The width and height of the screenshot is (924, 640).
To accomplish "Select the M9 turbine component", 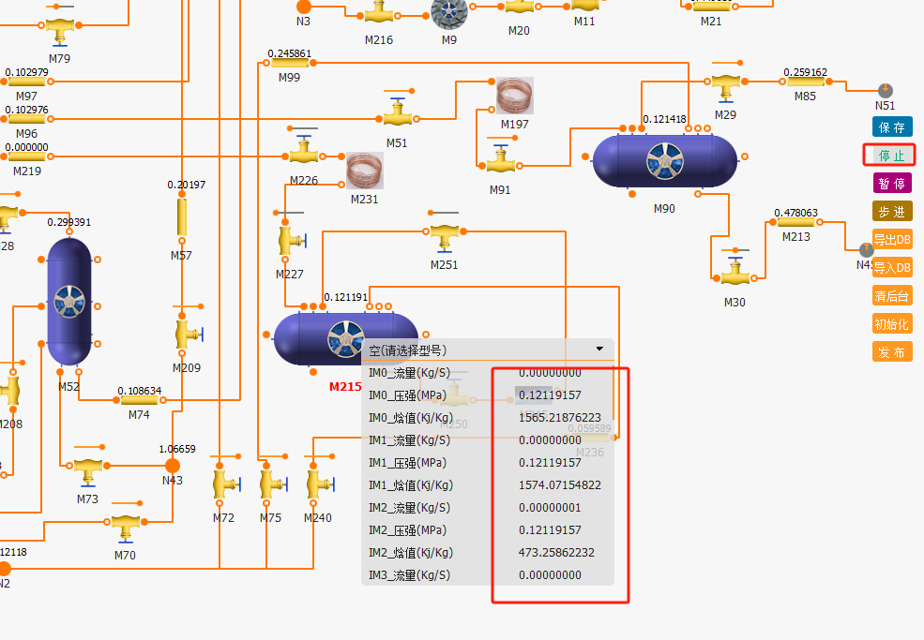I will [449, 14].
